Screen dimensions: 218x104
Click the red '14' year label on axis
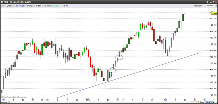click(123, 100)
